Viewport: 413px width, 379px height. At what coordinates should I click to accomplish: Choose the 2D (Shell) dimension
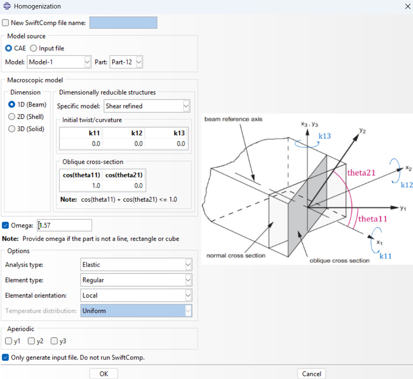[12, 117]
